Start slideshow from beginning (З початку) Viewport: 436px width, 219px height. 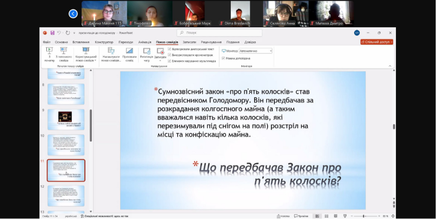tap(49, 55)
